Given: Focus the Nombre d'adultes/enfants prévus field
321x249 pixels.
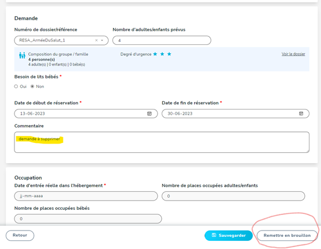Looking at the screenshot, I should [x=162, y=40].
